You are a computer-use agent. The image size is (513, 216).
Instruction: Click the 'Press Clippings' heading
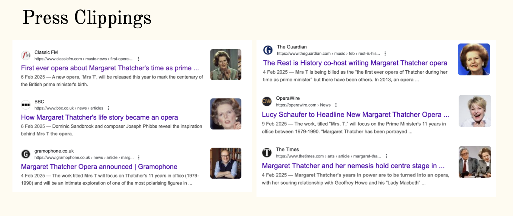[x=87, y=18]
